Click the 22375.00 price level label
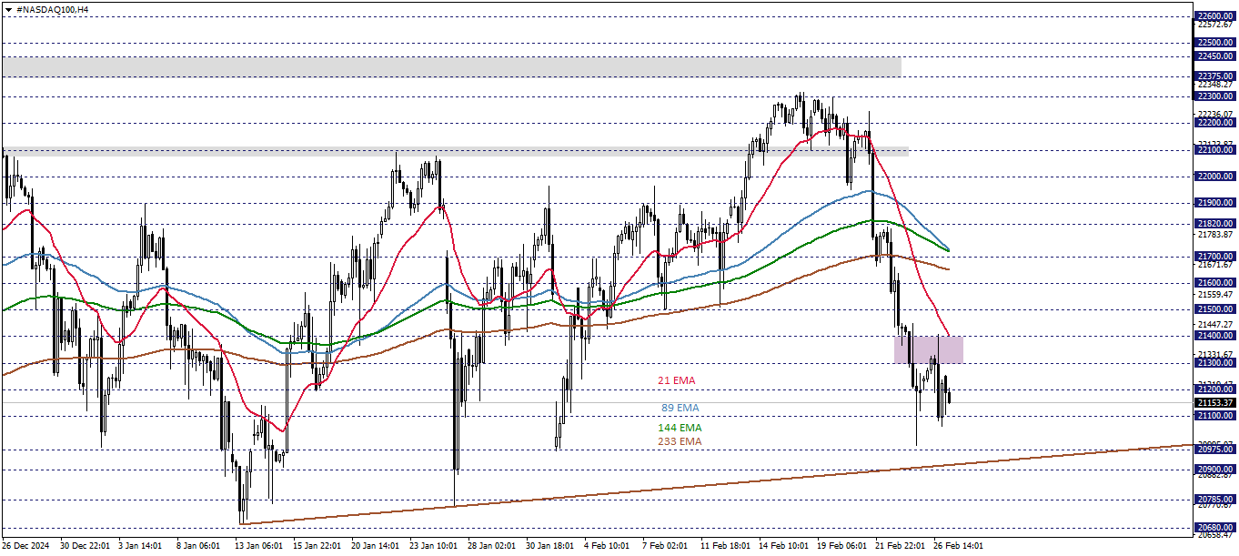The image size is (1239, 556). (x=1216, y=76)
